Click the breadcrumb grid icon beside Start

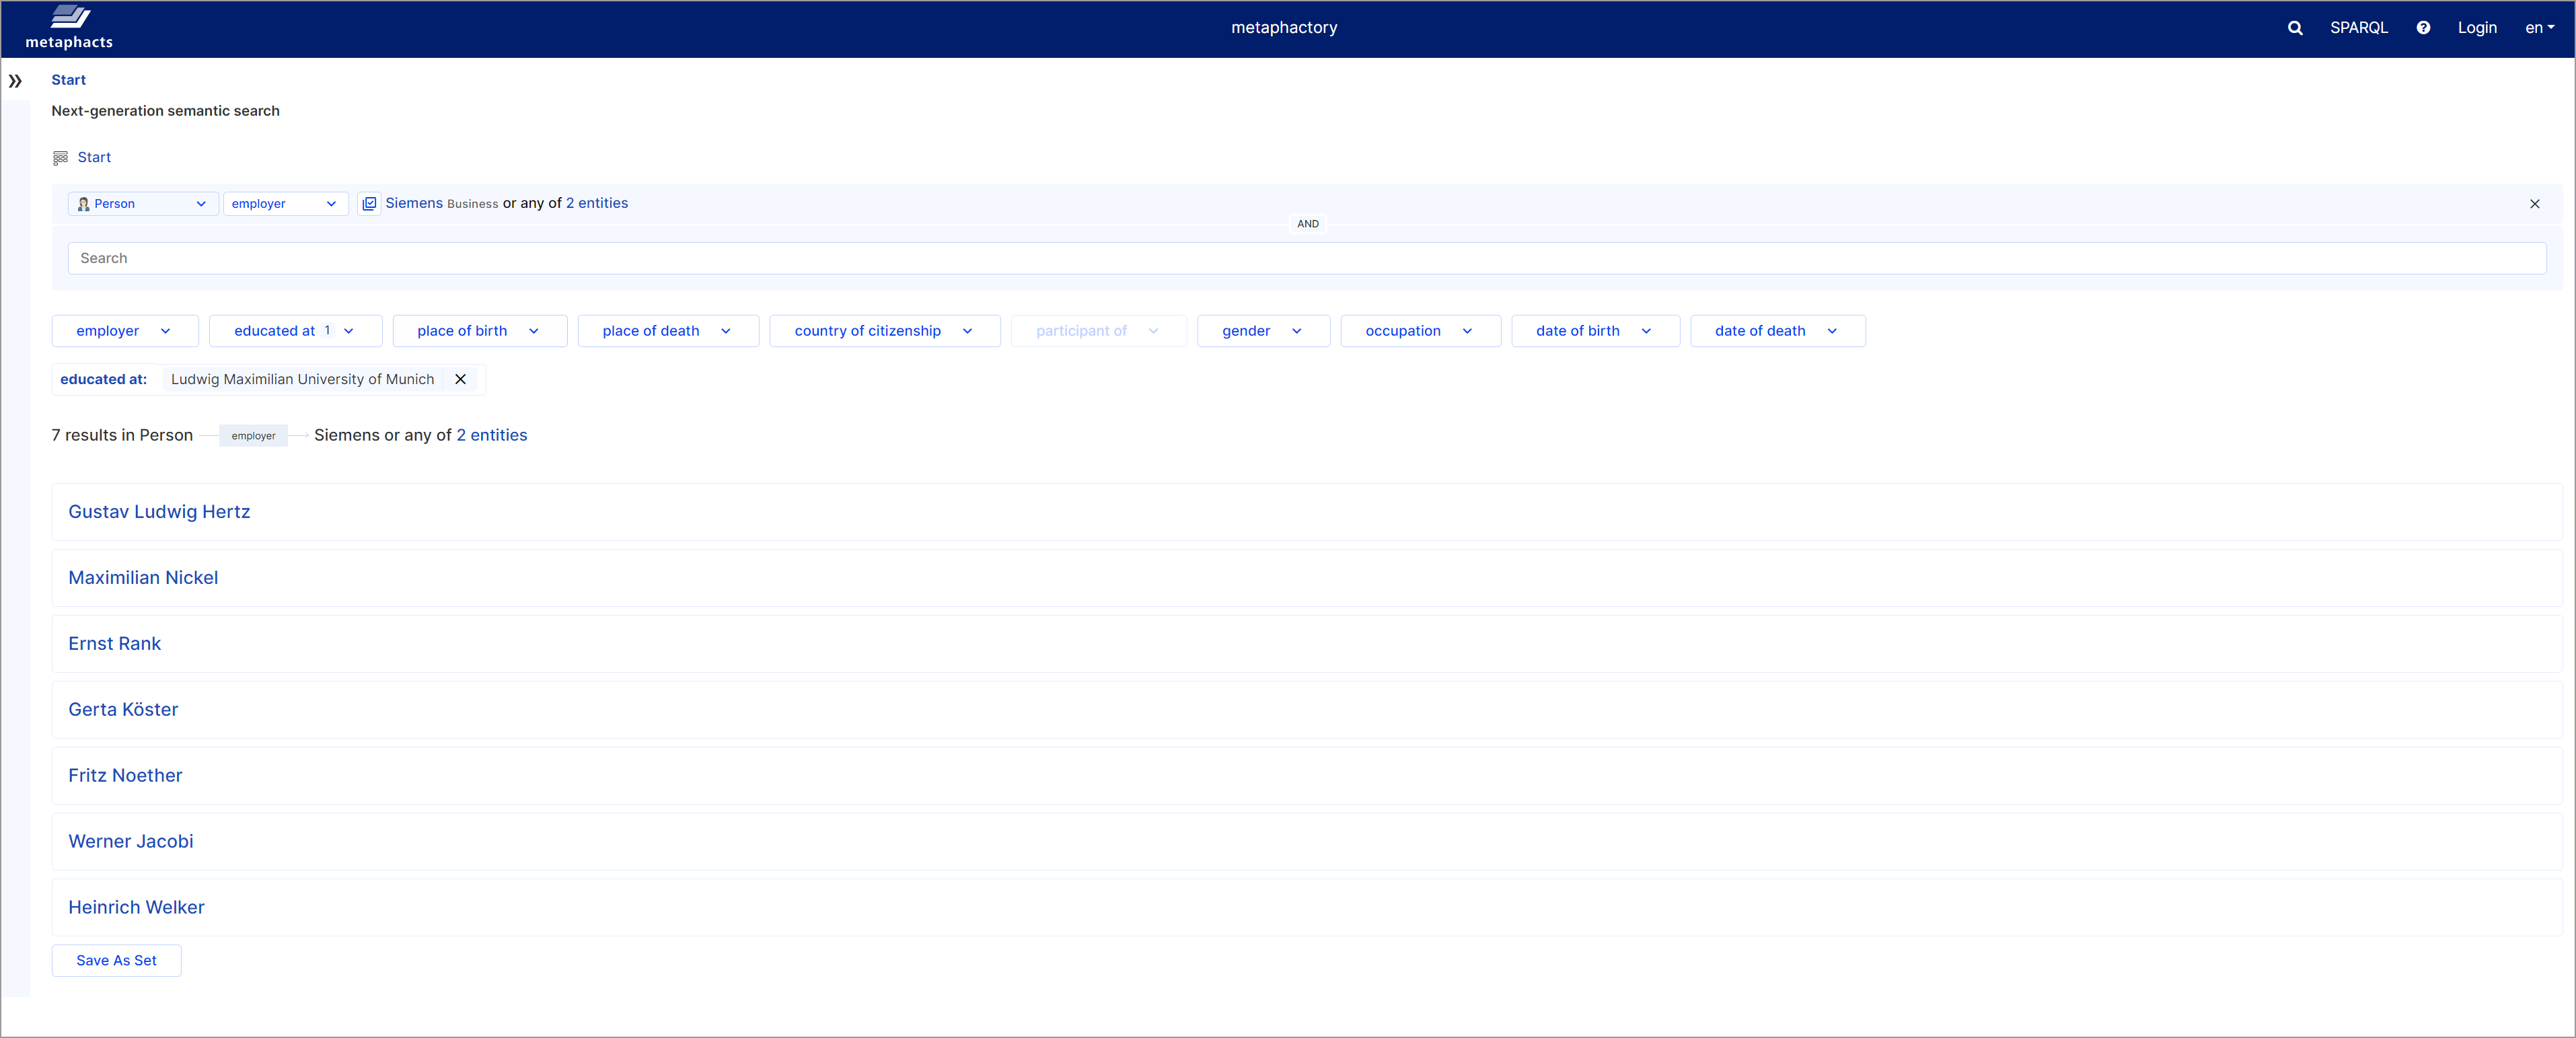click(x=61, y=158)
